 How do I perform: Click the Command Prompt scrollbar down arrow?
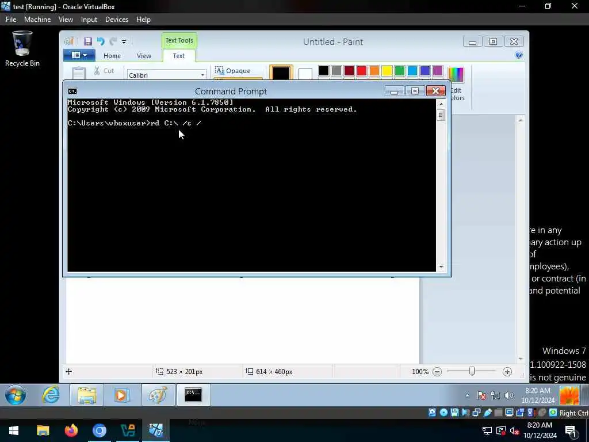coord(441,267)
